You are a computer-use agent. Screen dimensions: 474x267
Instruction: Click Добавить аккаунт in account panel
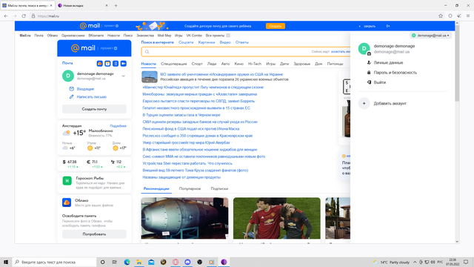[x=390, y=103]
